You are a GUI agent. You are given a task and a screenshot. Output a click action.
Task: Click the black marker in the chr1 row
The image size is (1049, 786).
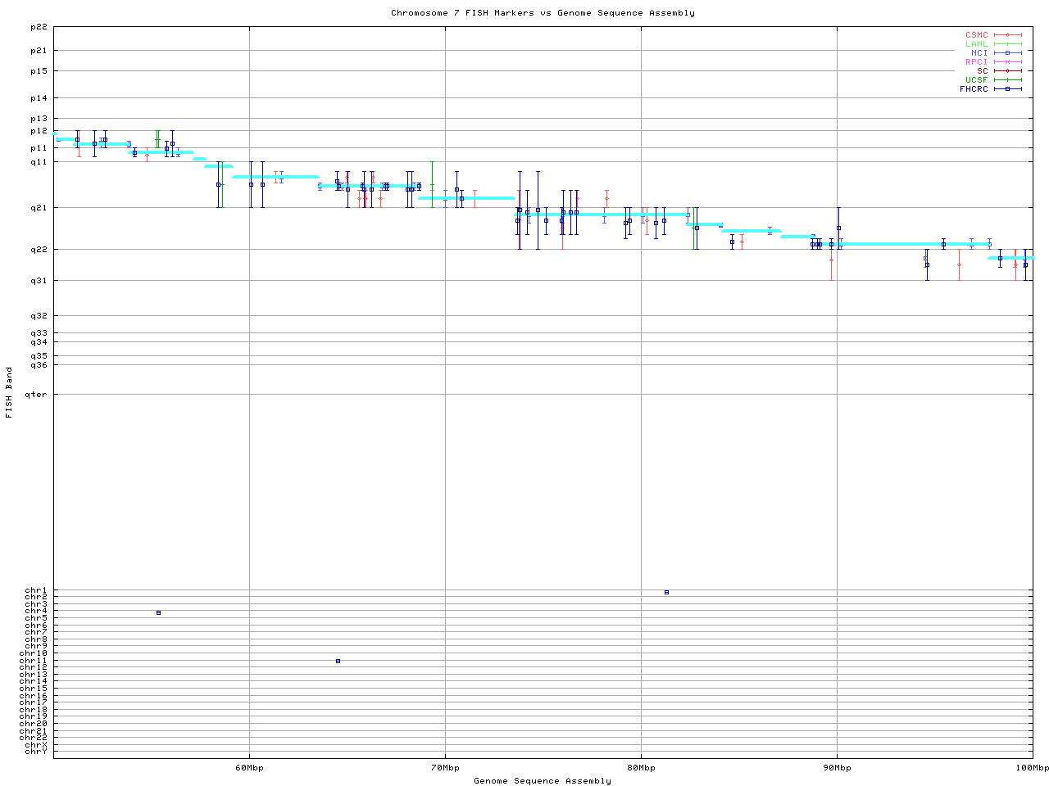click(x=666, y=592)
